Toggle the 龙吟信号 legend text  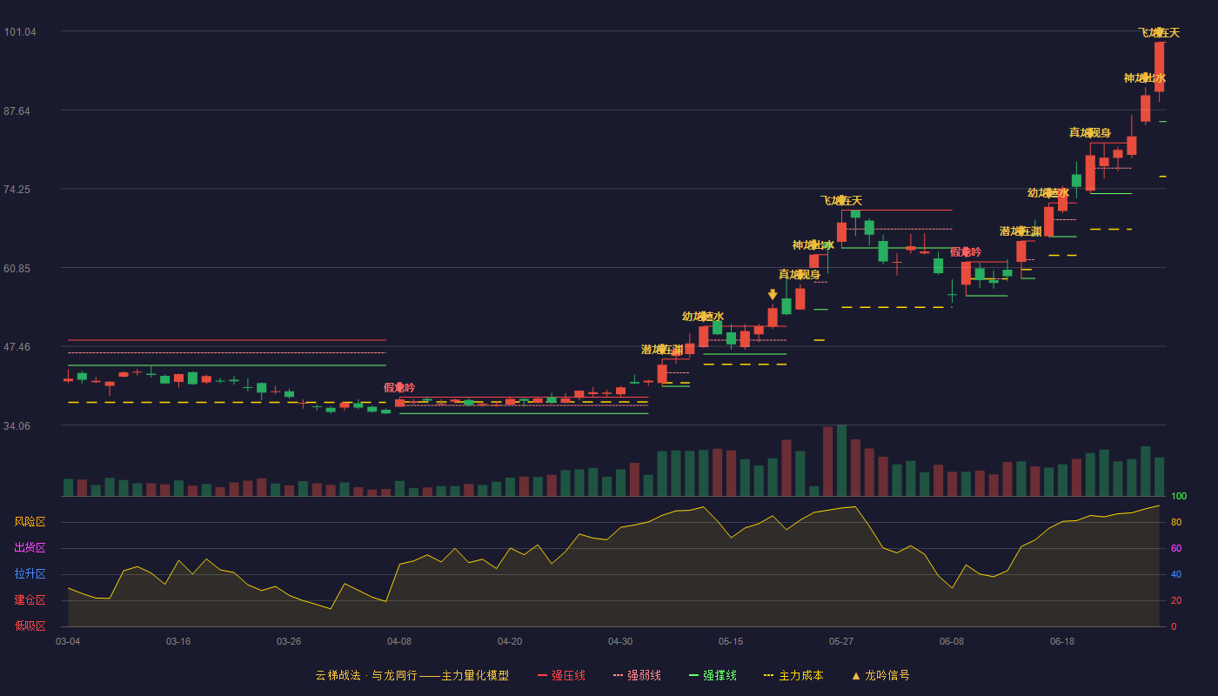pyautogui.click(x=887, y=675)
